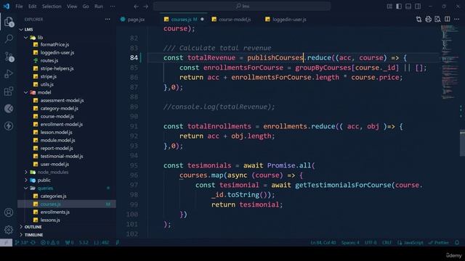The width and height of the screenshot is (465, 261).
Task: Click the compare changes icon in editor toolbar
Action: pyautogui.click(x=418, y=20)
